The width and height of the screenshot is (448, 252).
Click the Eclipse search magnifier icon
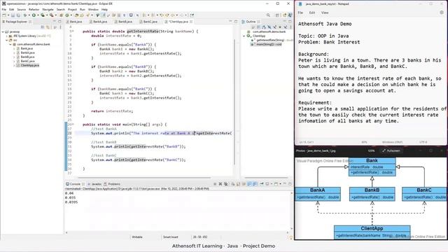[268, 15]
